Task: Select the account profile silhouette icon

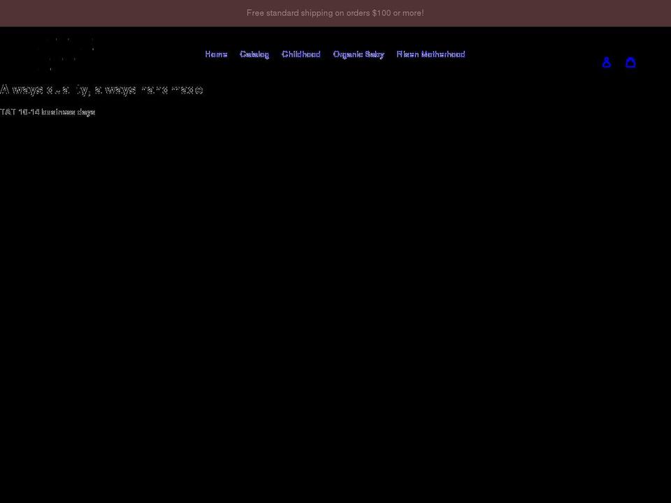Action: 607,62
